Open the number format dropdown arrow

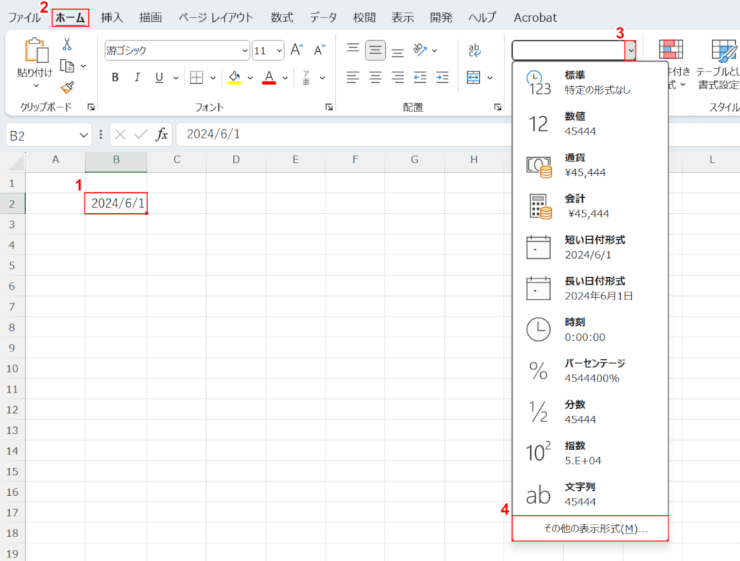click(x=631, y=50)
